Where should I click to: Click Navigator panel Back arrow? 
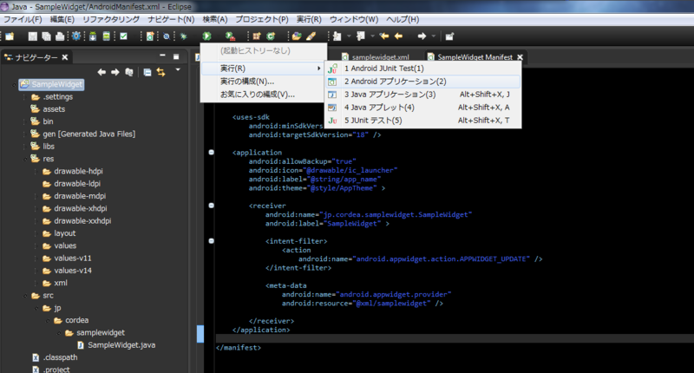click(101, 72)
